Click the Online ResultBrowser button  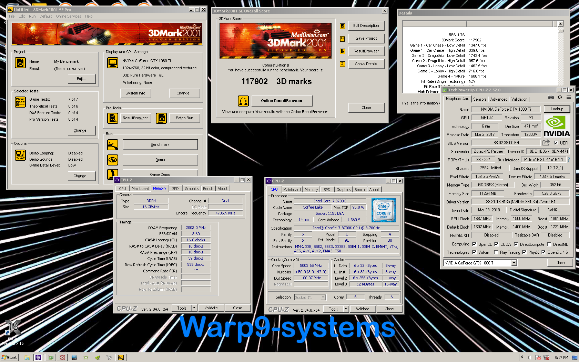click(x=282, y=101)
